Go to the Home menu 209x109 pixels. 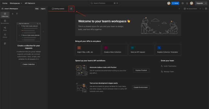[5, 3]
